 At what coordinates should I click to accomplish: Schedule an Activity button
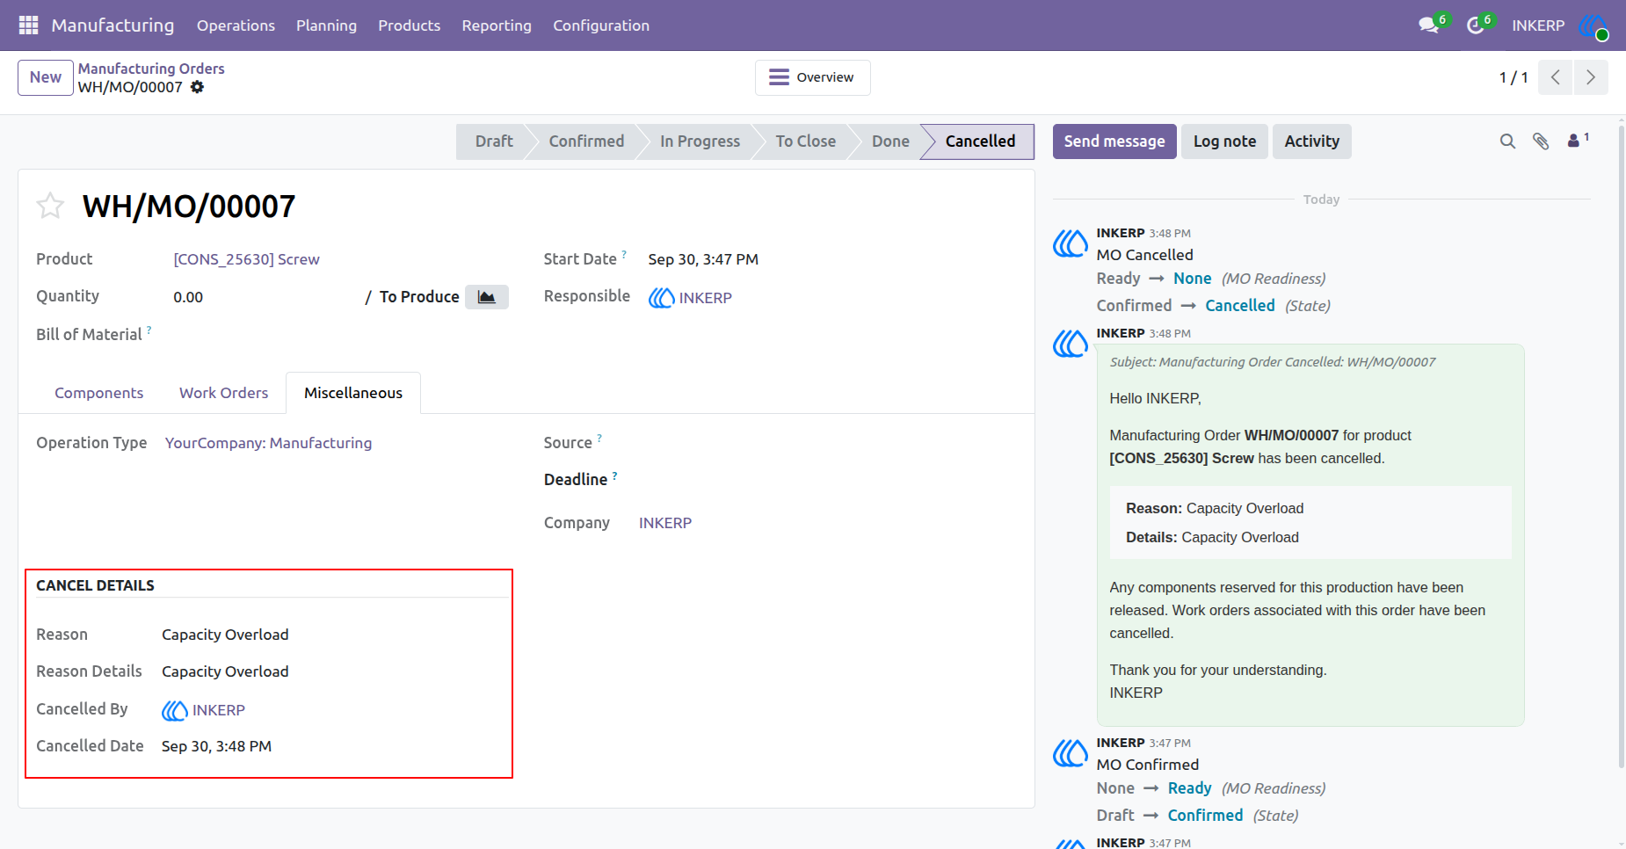[1311, 141]
